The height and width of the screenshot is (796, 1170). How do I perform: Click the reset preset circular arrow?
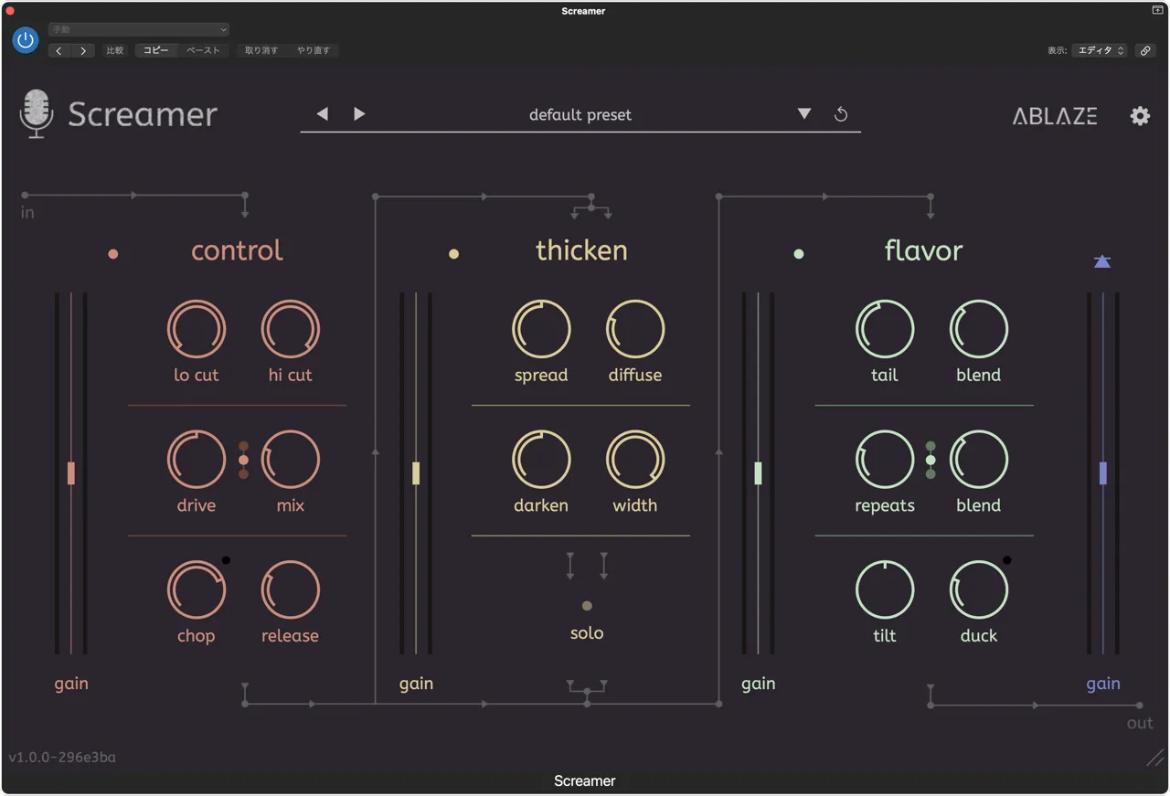(841, 114)
